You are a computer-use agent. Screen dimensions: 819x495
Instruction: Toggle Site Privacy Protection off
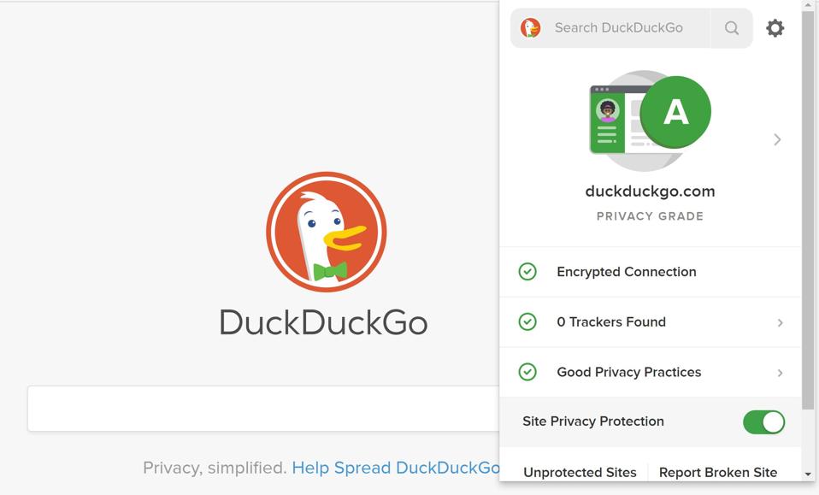coord(763,421)
